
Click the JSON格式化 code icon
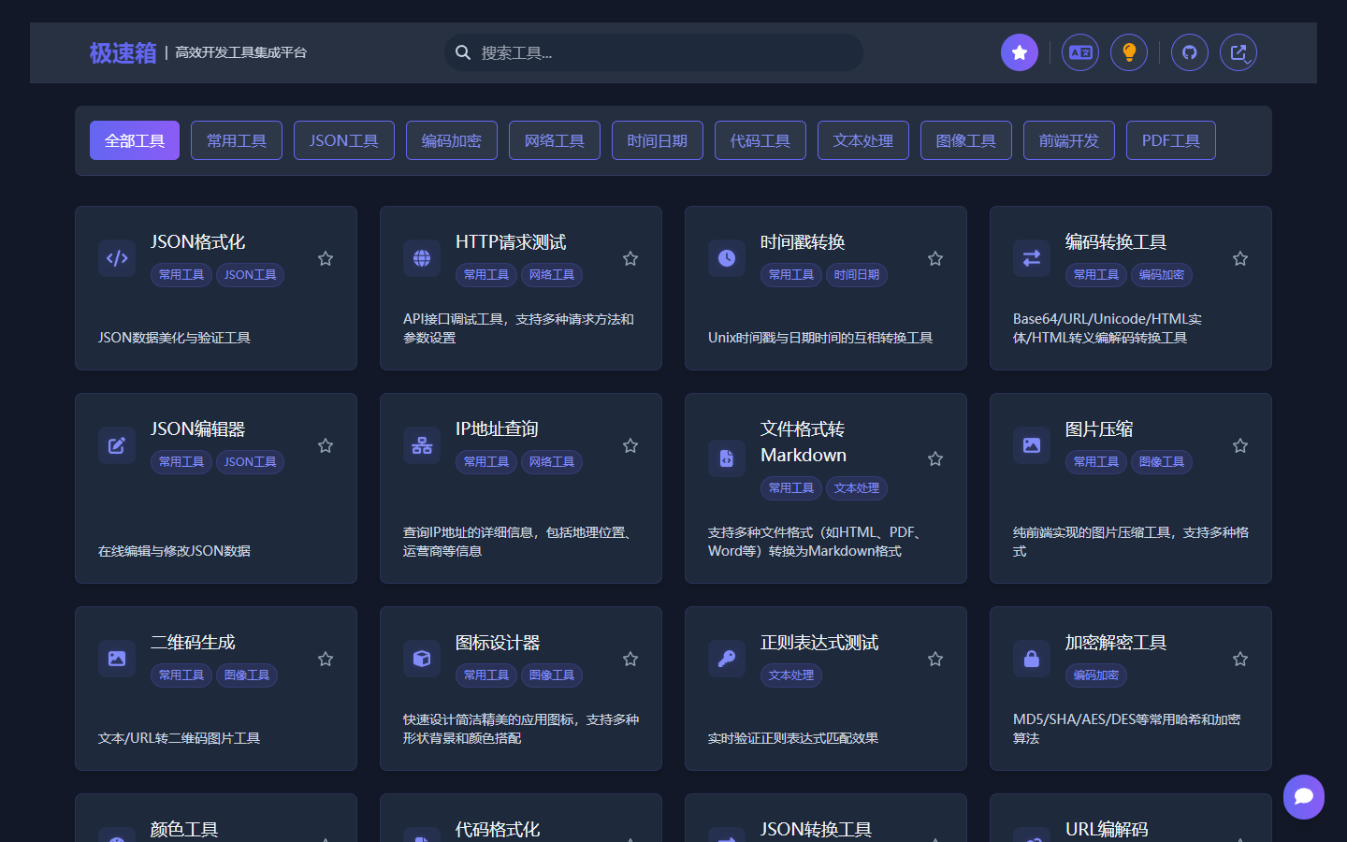click(117, 258)
